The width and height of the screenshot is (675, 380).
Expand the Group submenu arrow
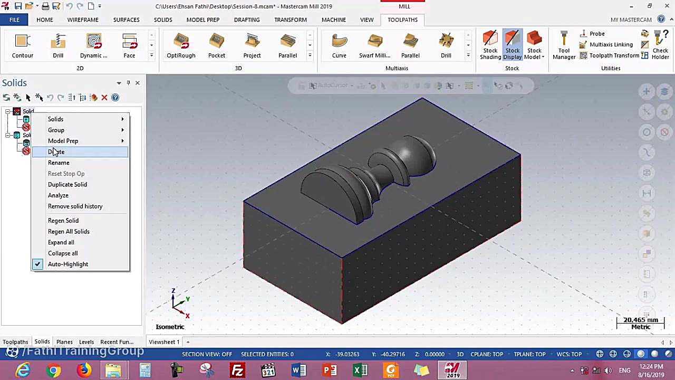[x=122, y=130]
